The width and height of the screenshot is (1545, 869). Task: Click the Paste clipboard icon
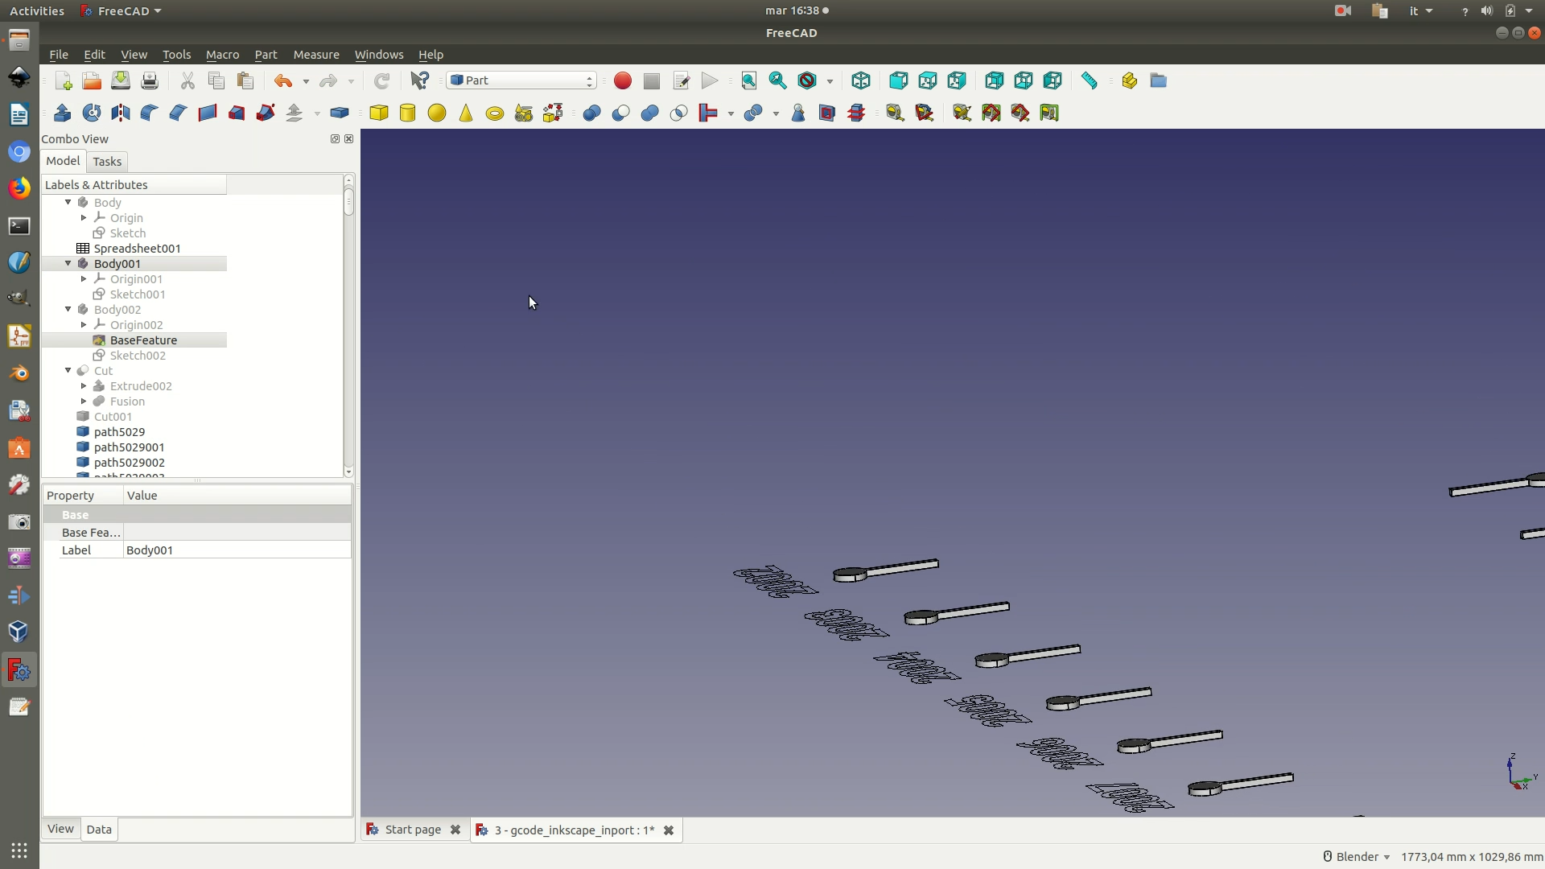point(245,80)
